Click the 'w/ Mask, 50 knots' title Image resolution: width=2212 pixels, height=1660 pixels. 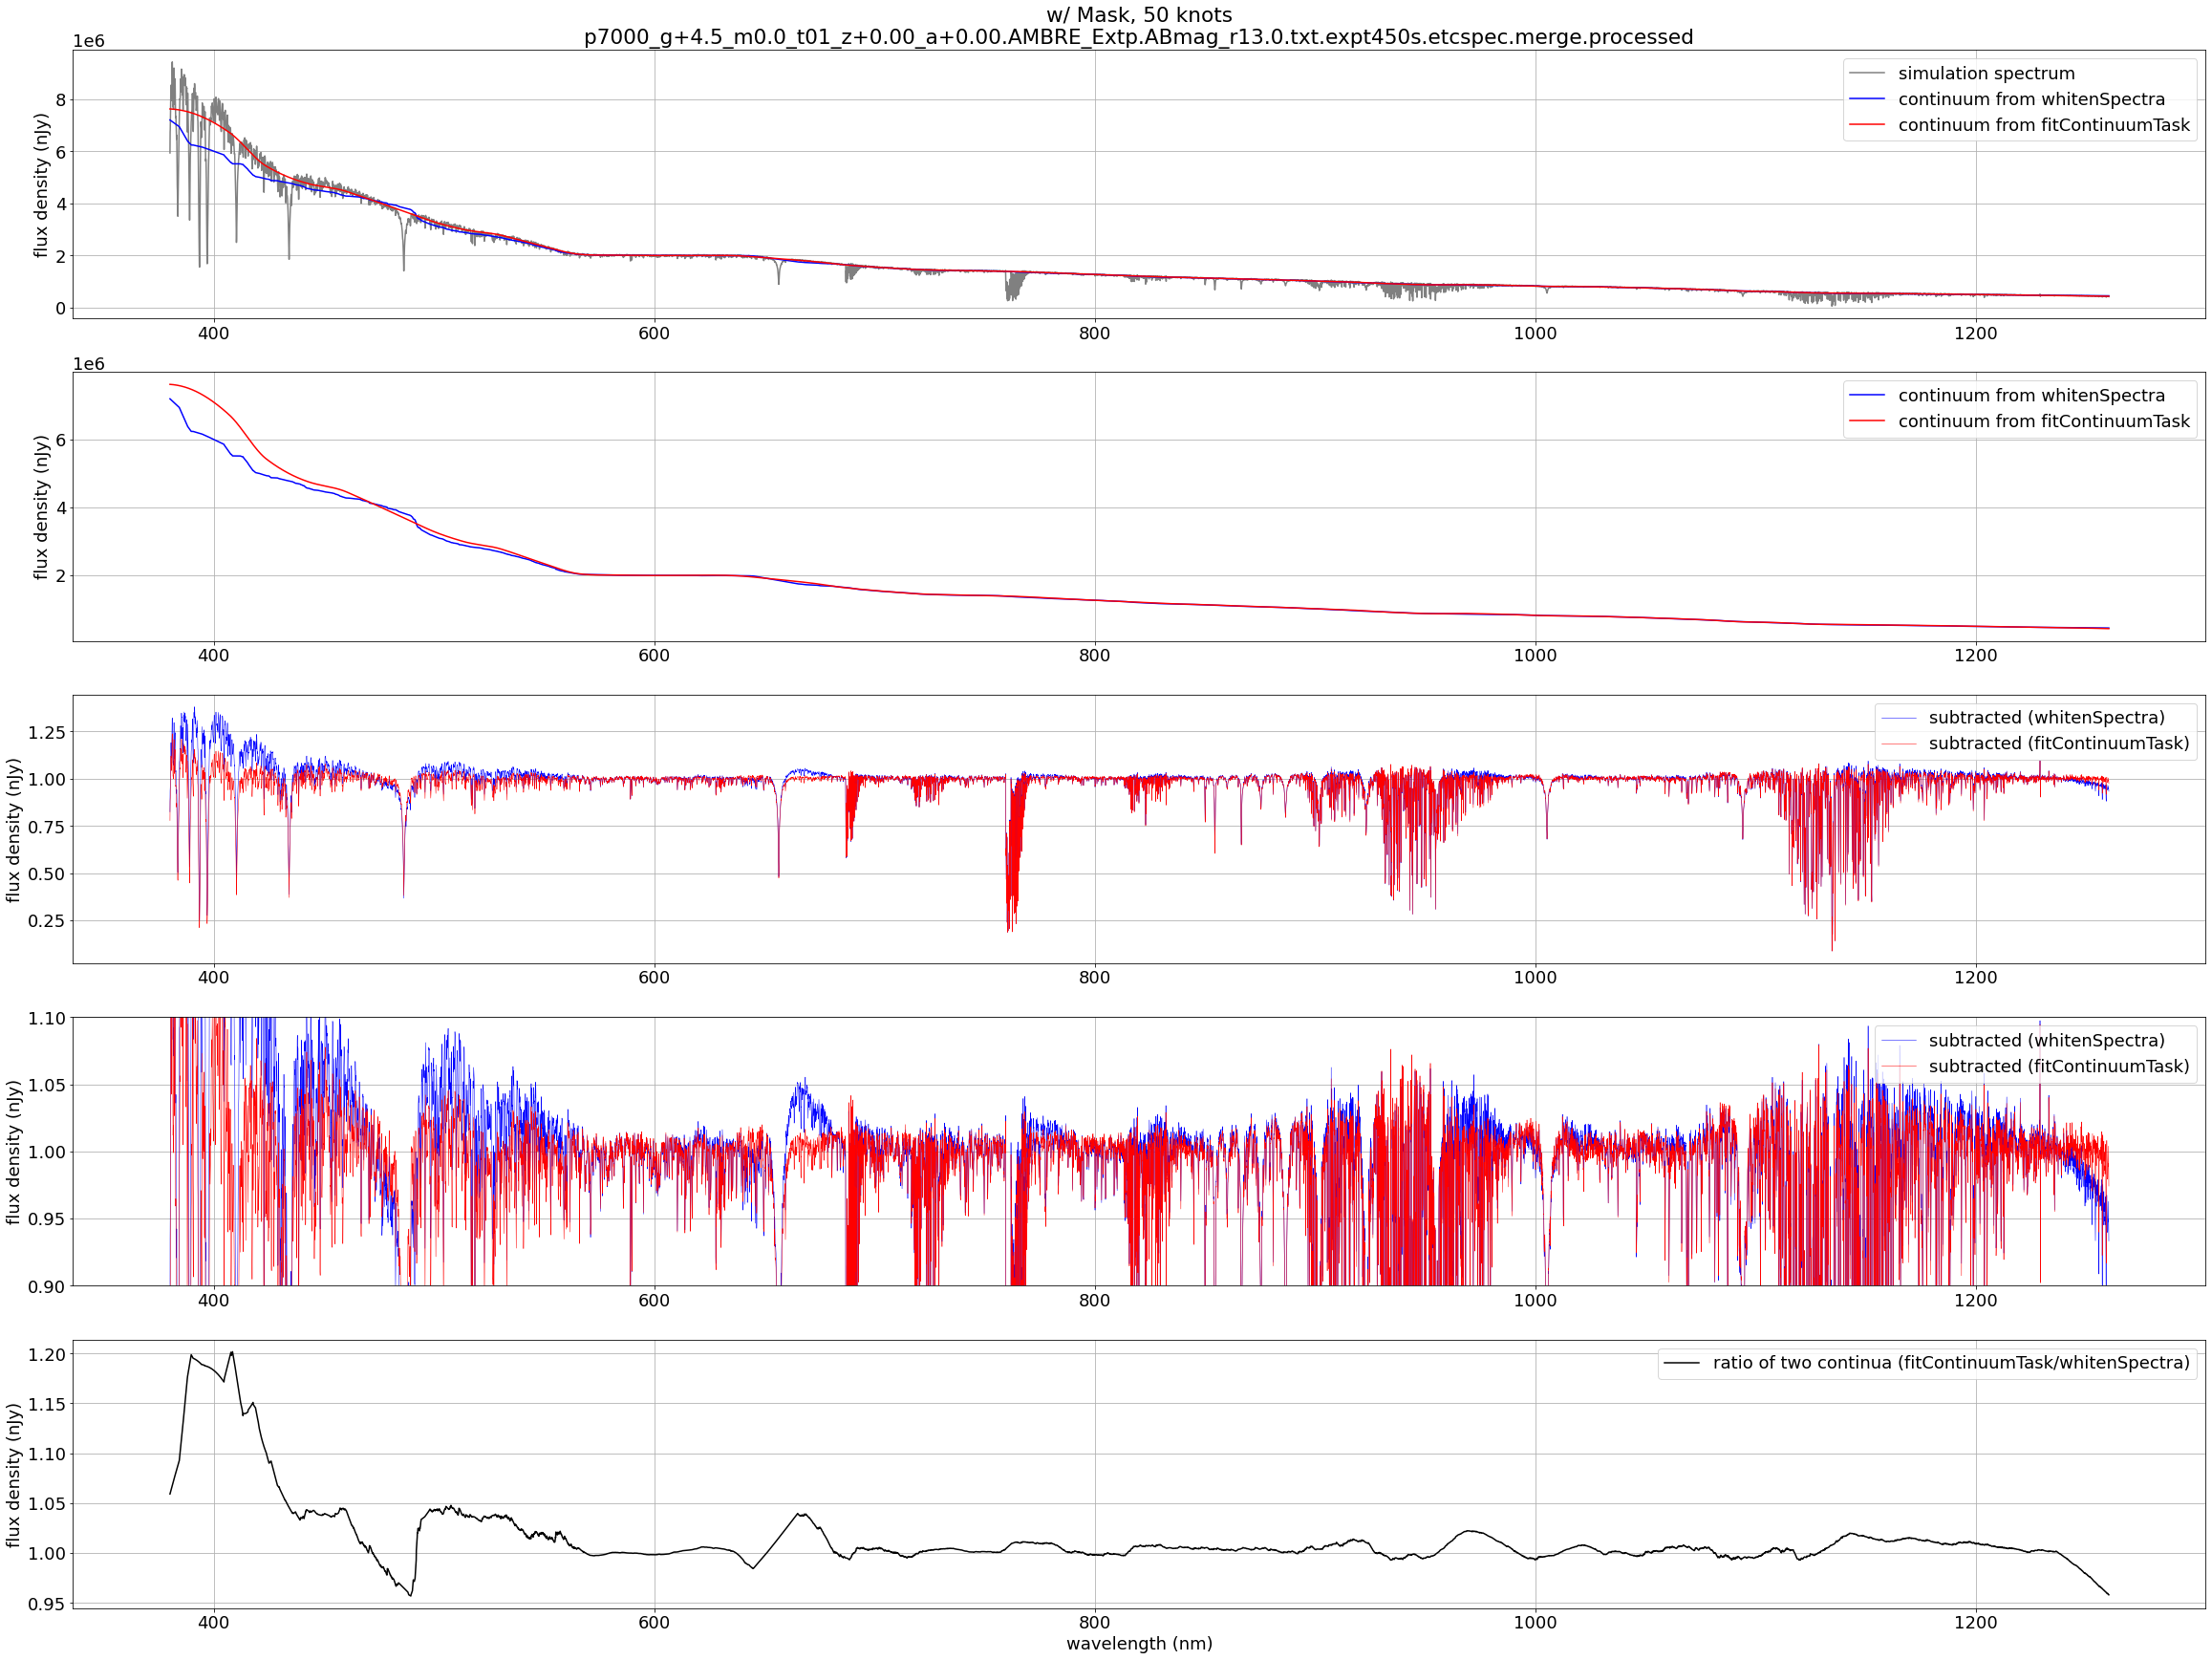1138,15
